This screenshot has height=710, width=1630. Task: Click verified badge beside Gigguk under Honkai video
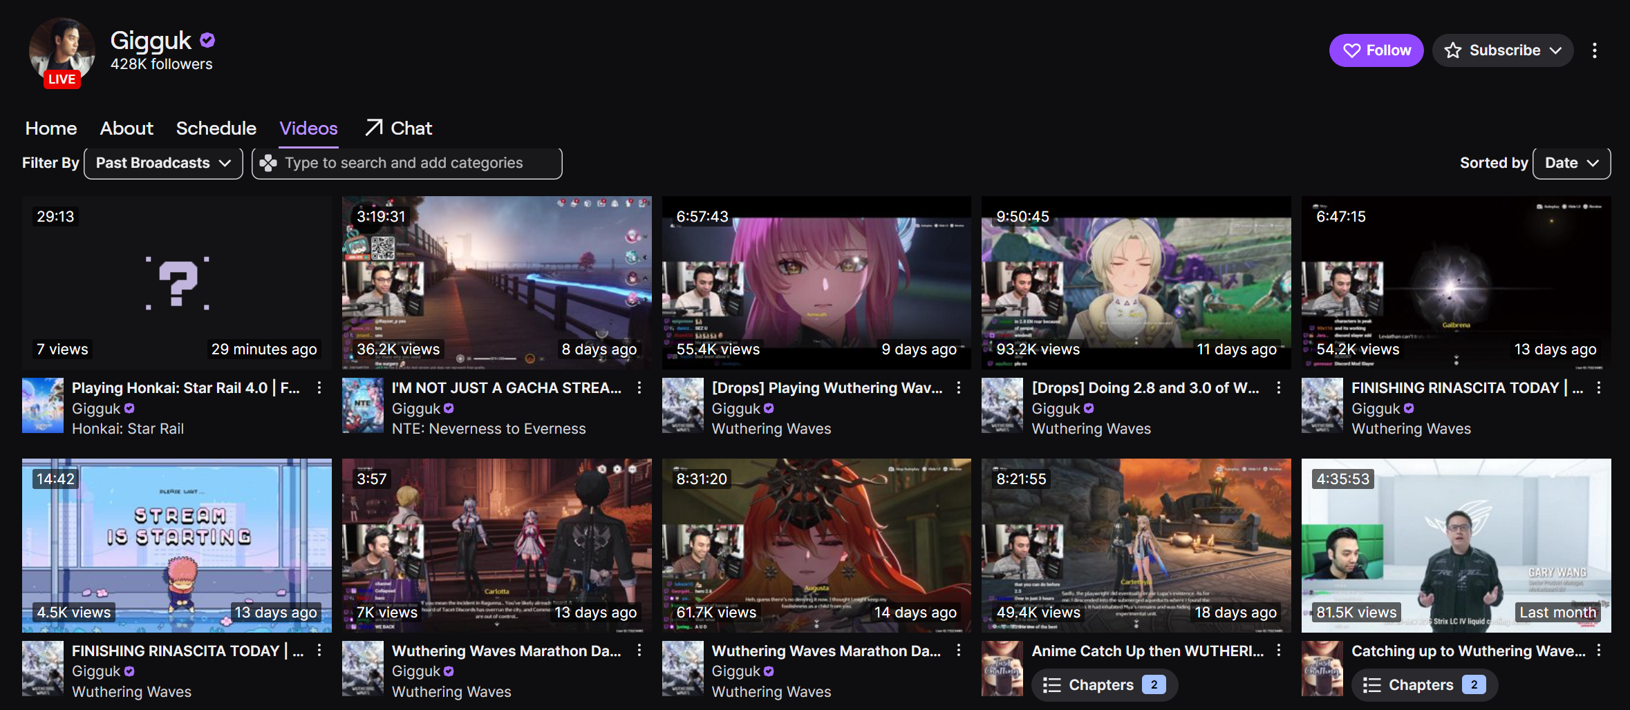pos(129,409)
